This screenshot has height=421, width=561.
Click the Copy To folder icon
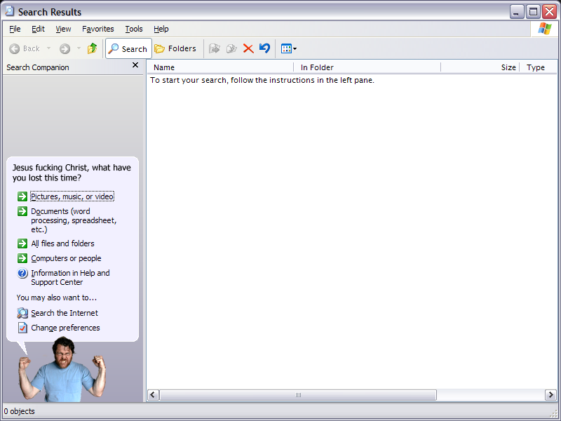pyautogui.click(x=231, y=48)
